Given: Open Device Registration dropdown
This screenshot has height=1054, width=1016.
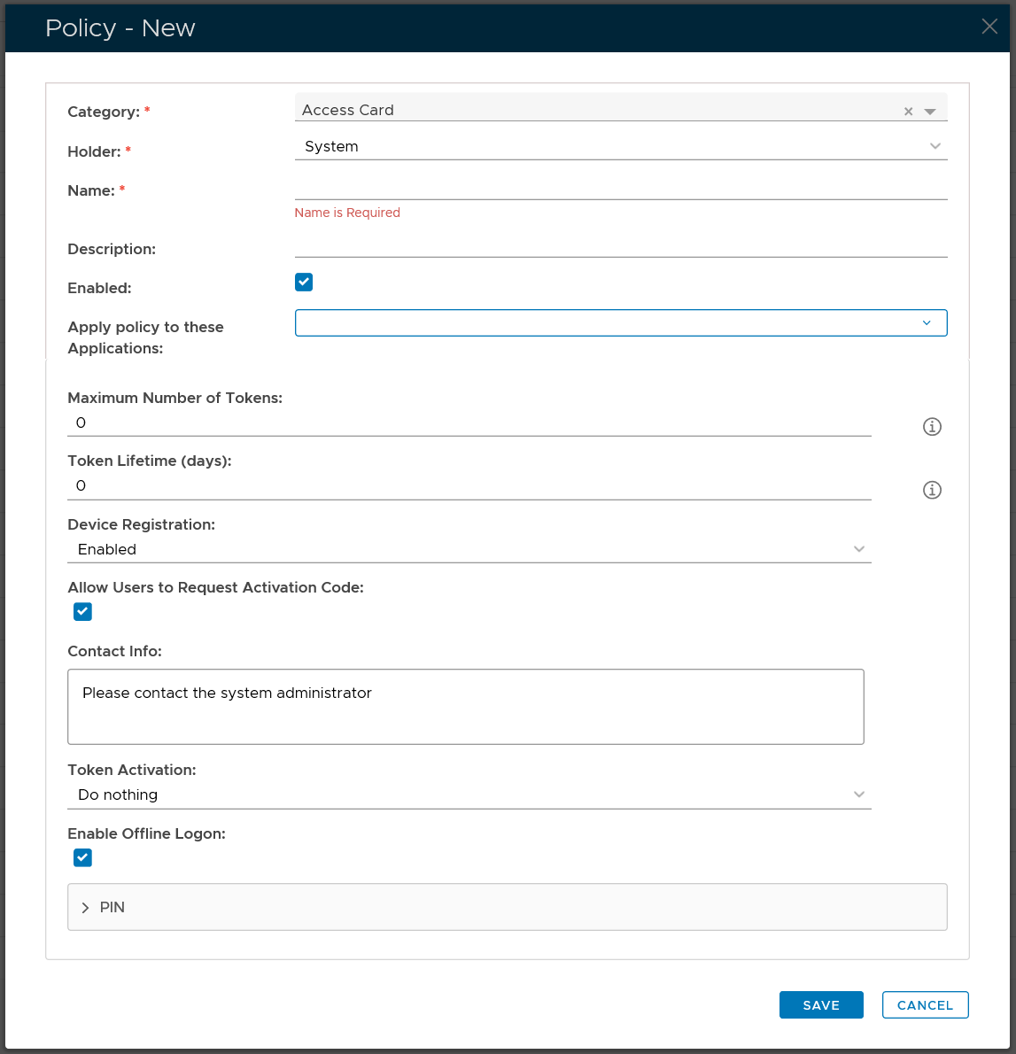Looking at the screenshot, I should point(469,549).
